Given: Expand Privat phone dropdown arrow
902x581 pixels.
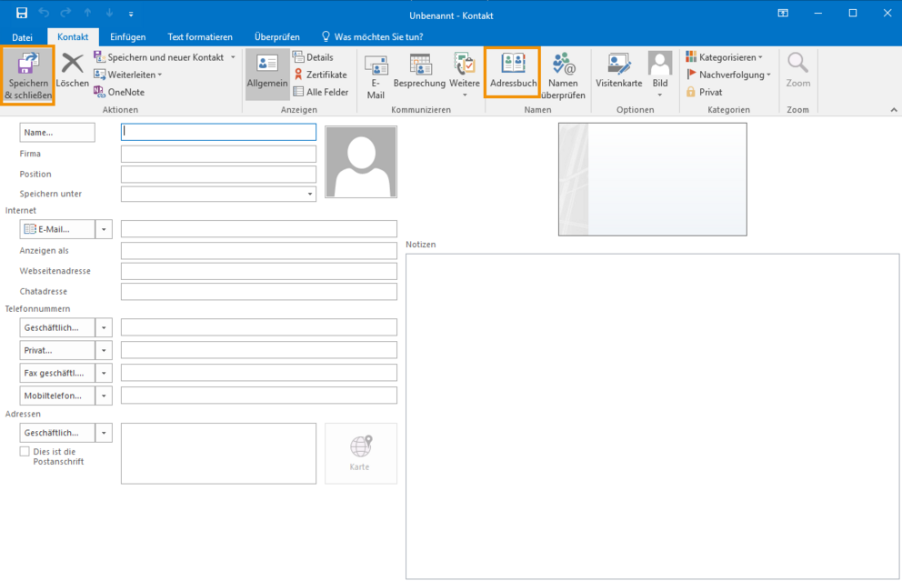Looking at the screenshot, I should point(104,350).
